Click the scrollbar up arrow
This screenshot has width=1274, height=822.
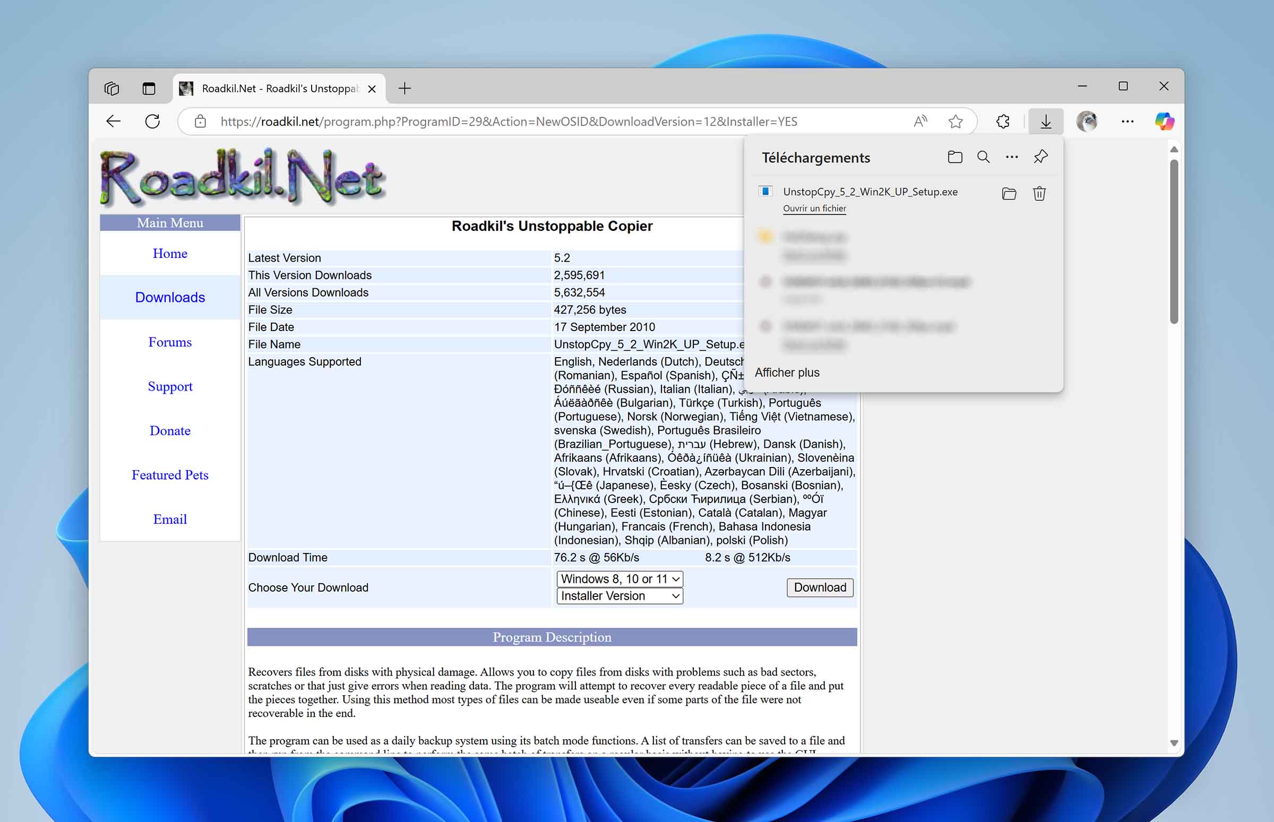pos(1174,150)
